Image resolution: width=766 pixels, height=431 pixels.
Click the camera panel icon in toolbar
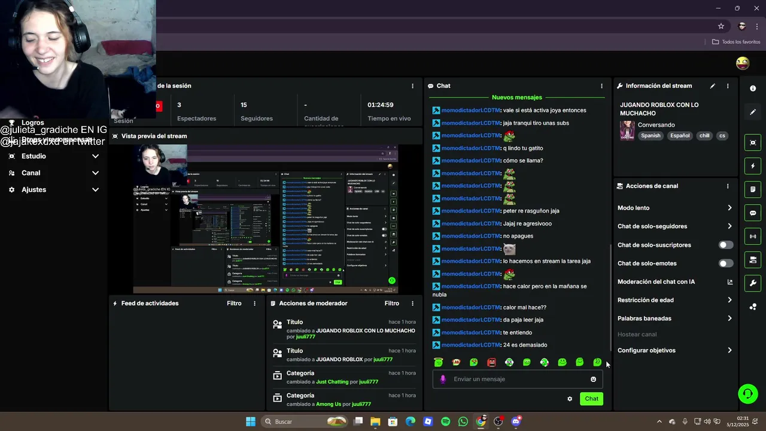pos(753,260)
